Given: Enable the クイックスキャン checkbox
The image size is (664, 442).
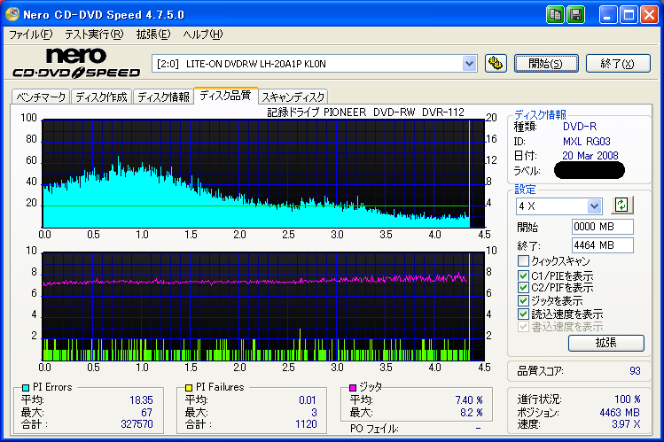Looking at the screenshot, I should pyautogui.click(x=523, y=260).
